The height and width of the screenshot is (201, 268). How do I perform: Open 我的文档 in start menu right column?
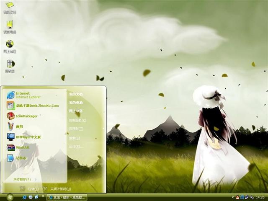76,94
